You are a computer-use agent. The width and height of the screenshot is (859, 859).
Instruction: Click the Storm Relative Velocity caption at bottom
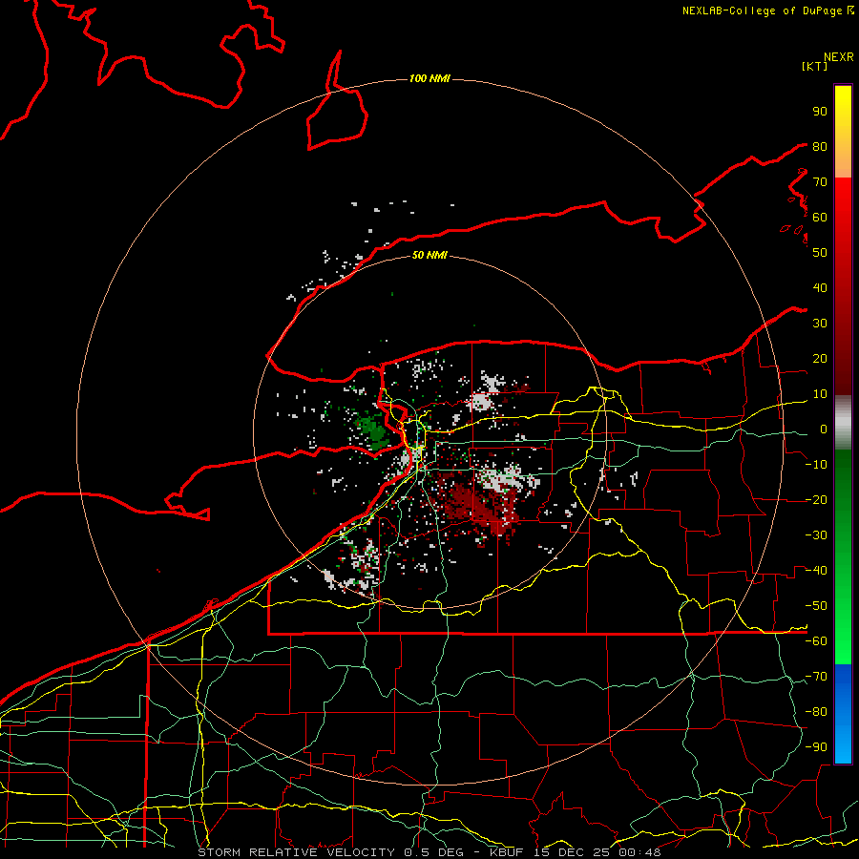tap(429, 852)
